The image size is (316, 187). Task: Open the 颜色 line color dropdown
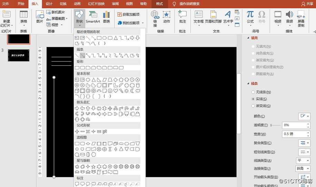click(304, 116)
